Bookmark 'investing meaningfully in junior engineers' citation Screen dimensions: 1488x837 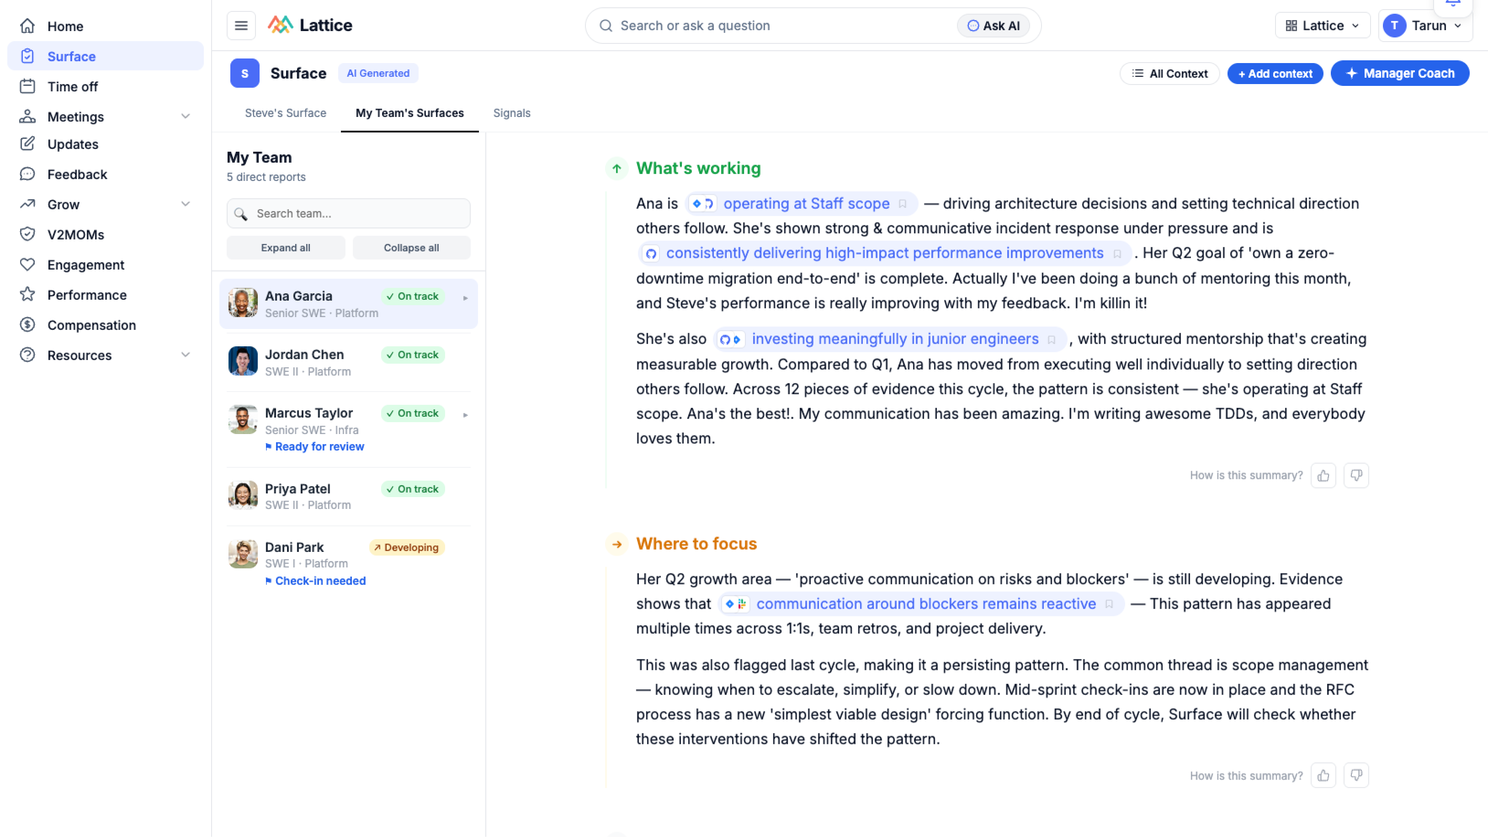pyautogui.click(x=1052, y=339)
